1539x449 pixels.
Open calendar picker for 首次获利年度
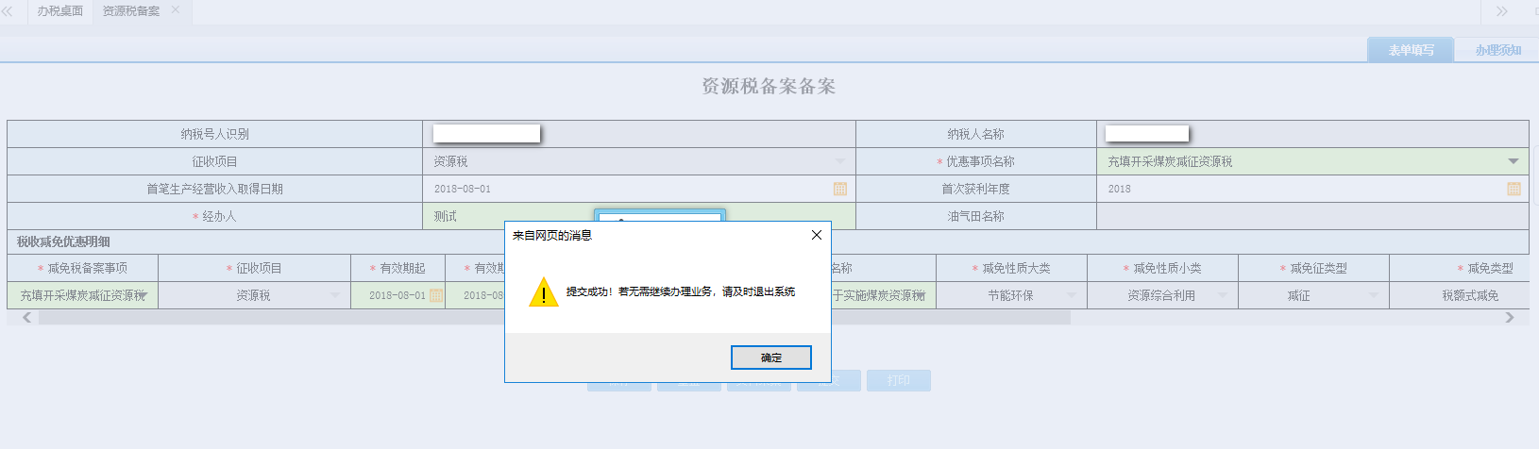[x=1514, y=189]
